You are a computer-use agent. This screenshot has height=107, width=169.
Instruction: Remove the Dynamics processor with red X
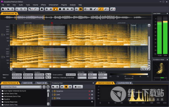click(x=90, y=91)
